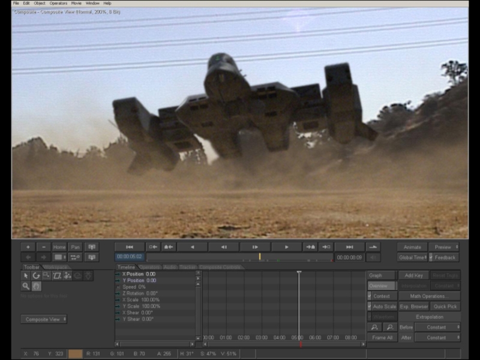Step back one frame
Screen dimensions: 480x360
(x=224, y=247)
